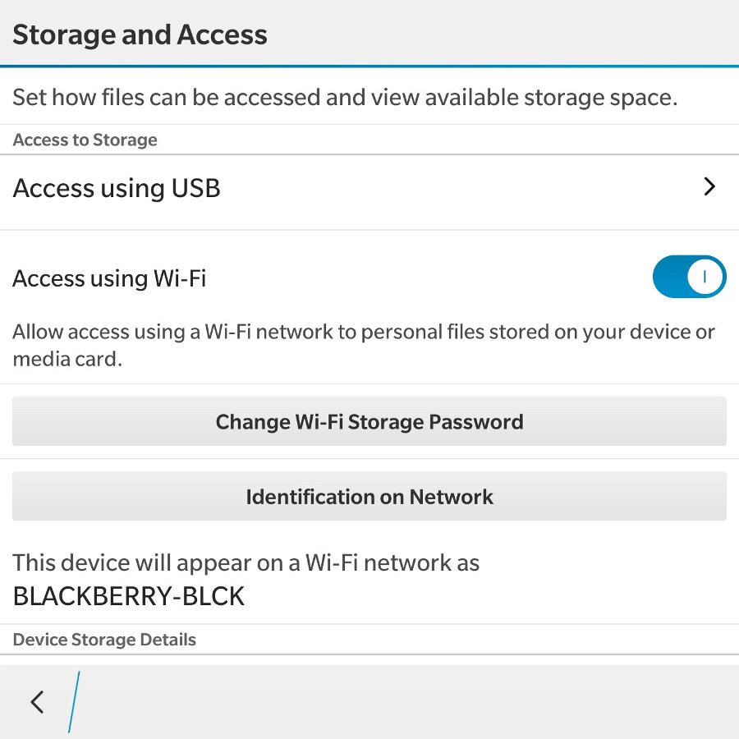Tap the blue line beneath the title bar
The width and height of the screenshot is (739, 739).
(369, 66)
